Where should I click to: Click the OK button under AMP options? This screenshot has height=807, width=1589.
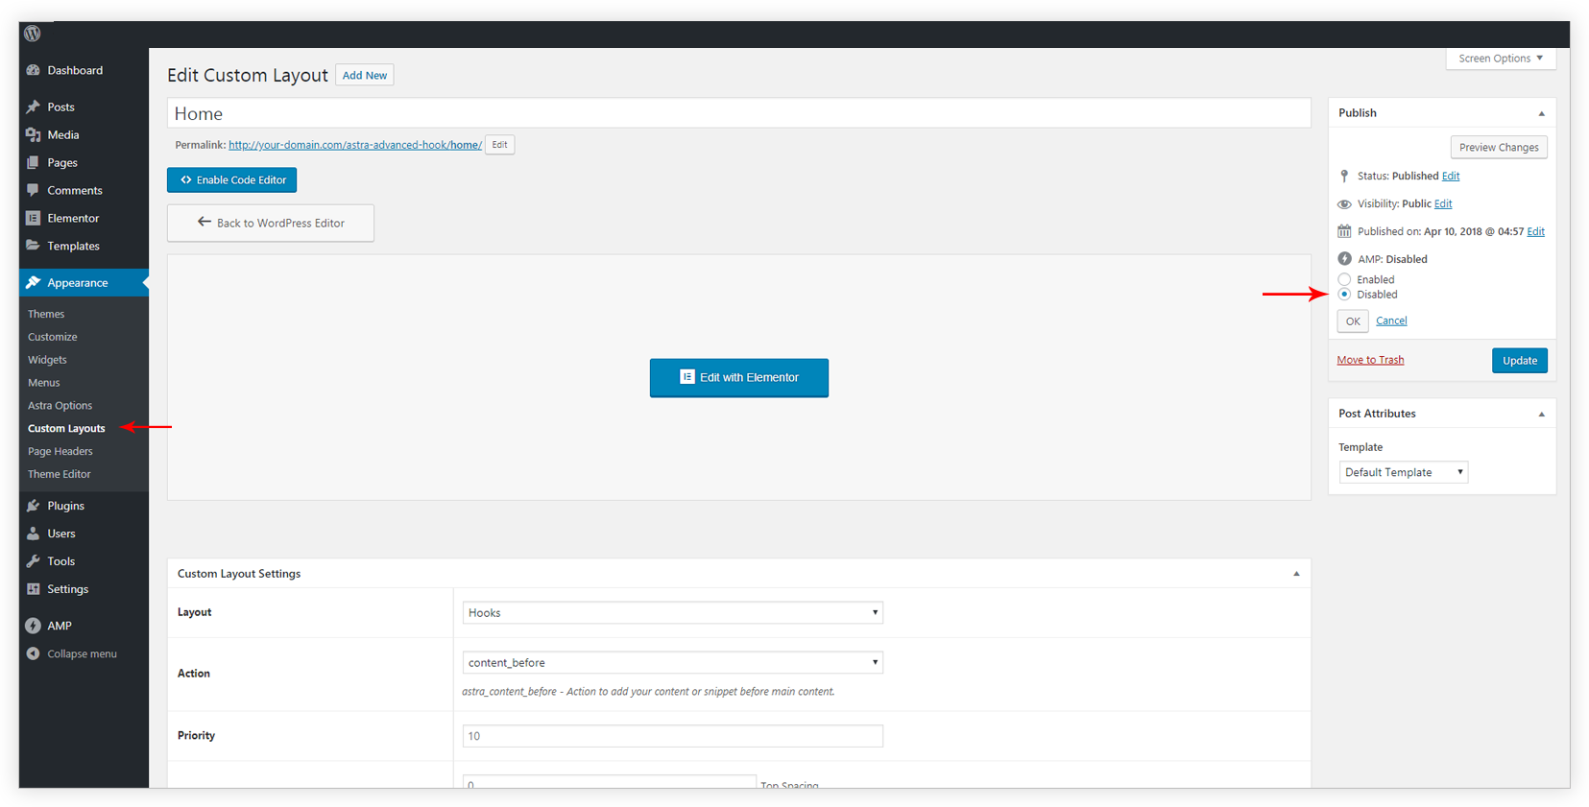(1353, 321)
